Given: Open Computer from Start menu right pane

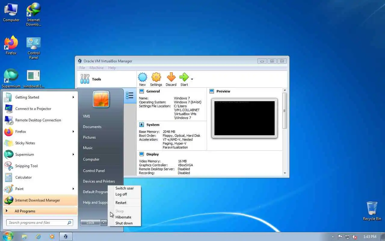Looking at the screenshot, I should pyautogui.click(x=91, y=159).
